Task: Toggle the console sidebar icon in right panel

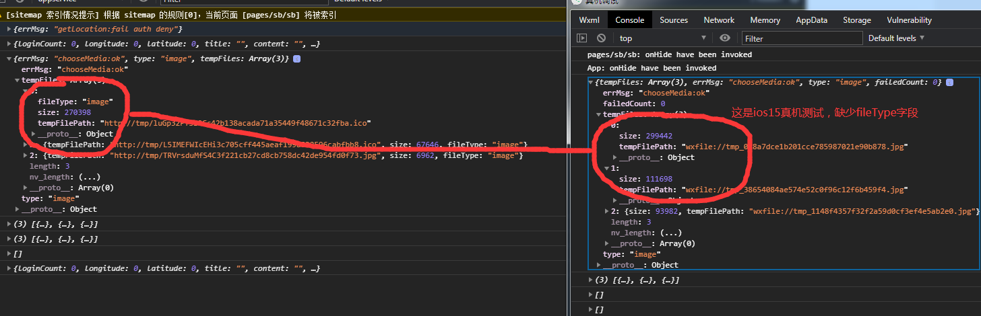Action: (x=583, y=38)
